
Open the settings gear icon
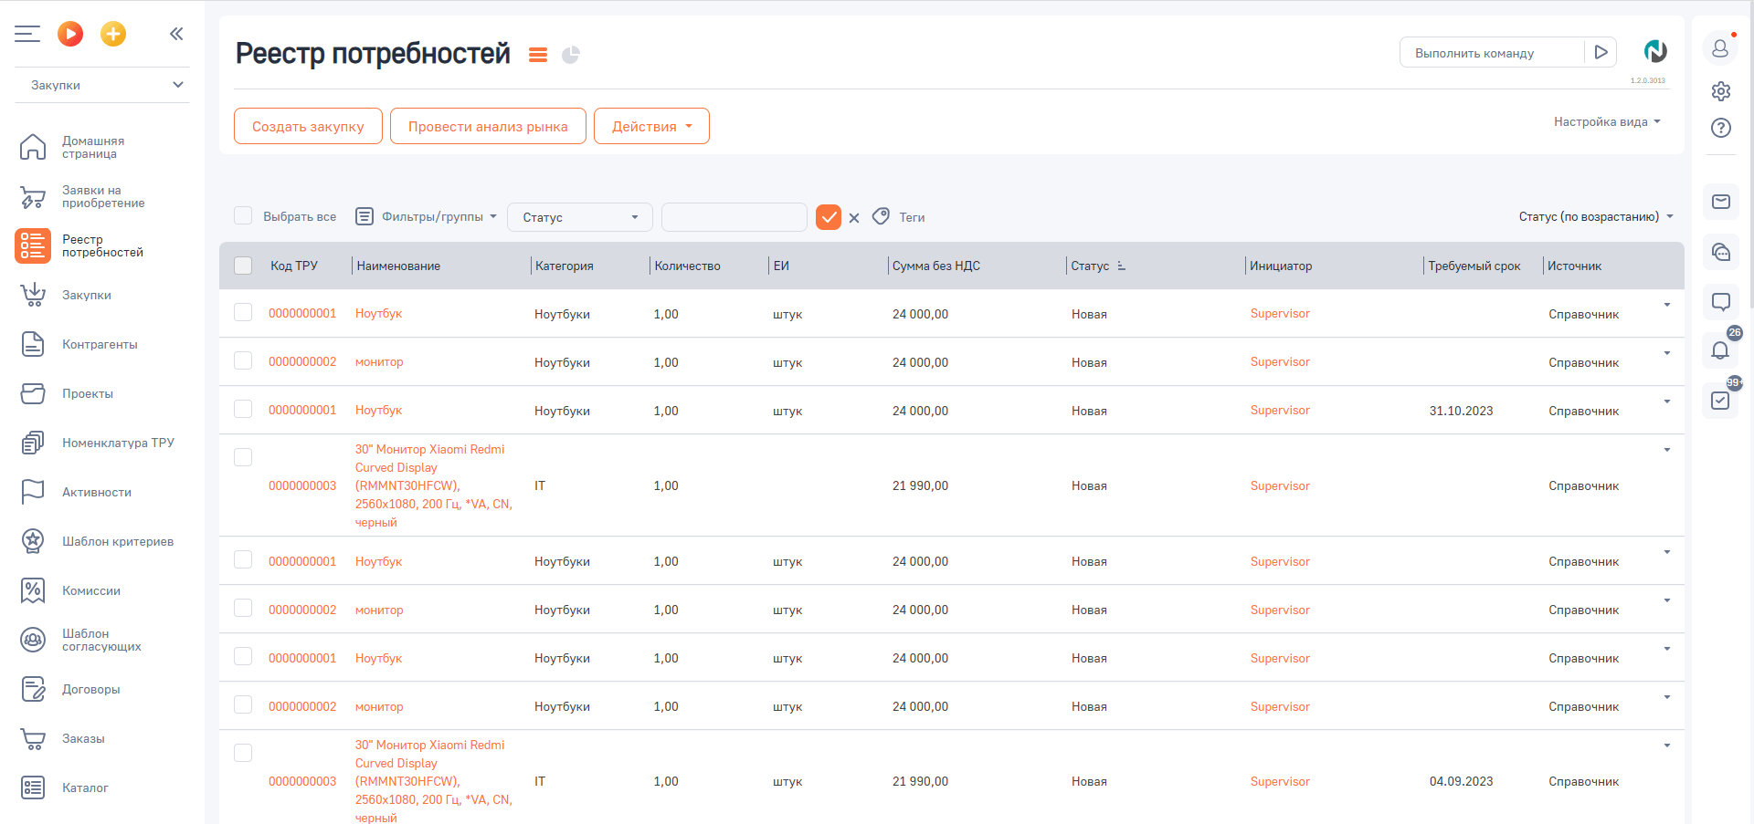tap(1721, 91)
